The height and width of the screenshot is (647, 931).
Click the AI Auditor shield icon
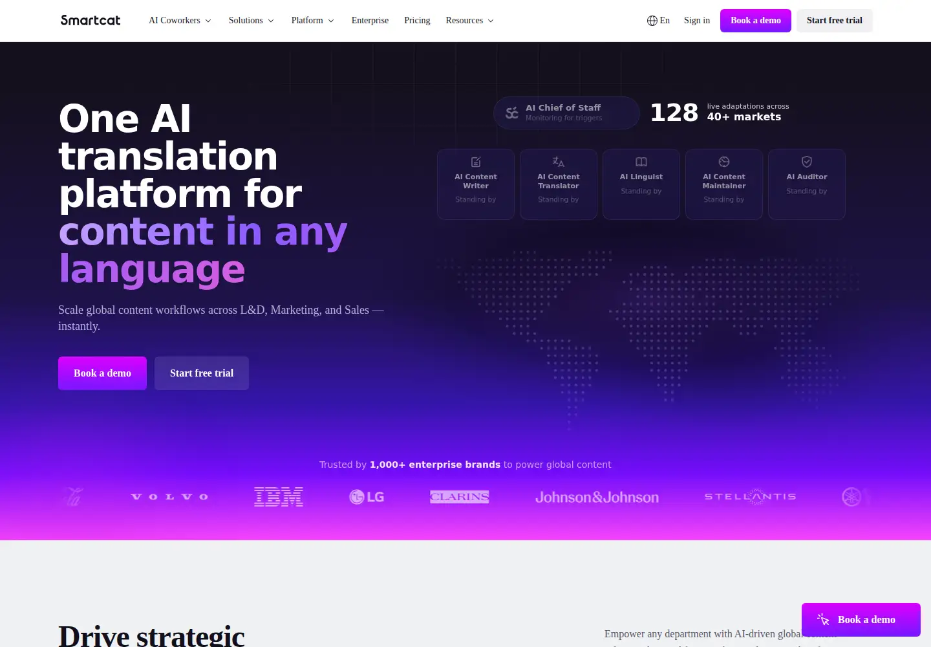tap(807, 162)
